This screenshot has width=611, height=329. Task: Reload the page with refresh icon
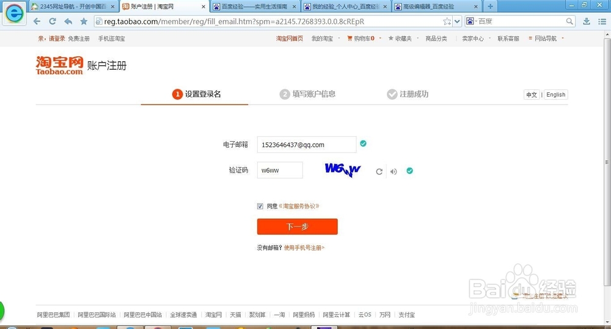click(53, 21)
